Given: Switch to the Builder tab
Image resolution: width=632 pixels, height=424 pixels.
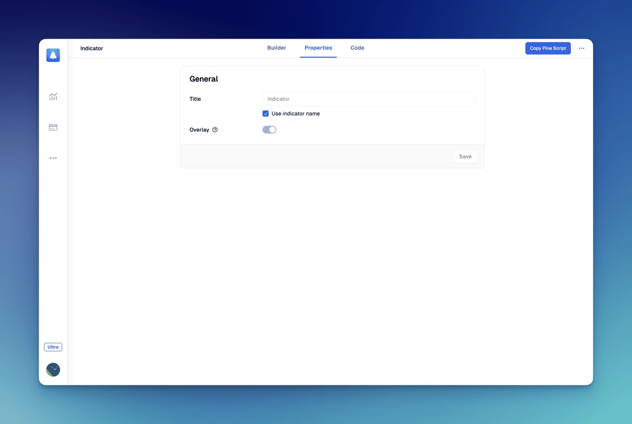Looking at the screenshot, I should click(276, 48).
